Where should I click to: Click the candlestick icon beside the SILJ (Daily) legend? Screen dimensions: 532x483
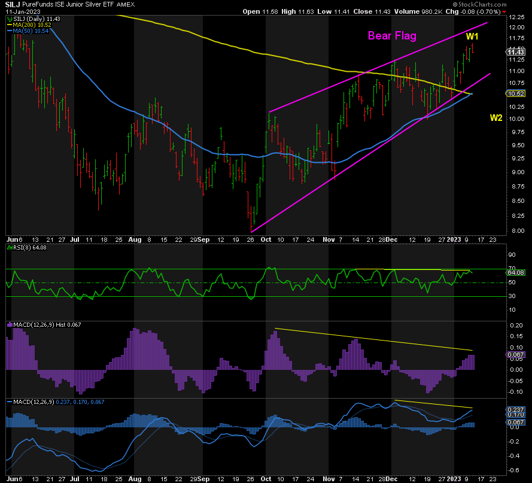10,19
